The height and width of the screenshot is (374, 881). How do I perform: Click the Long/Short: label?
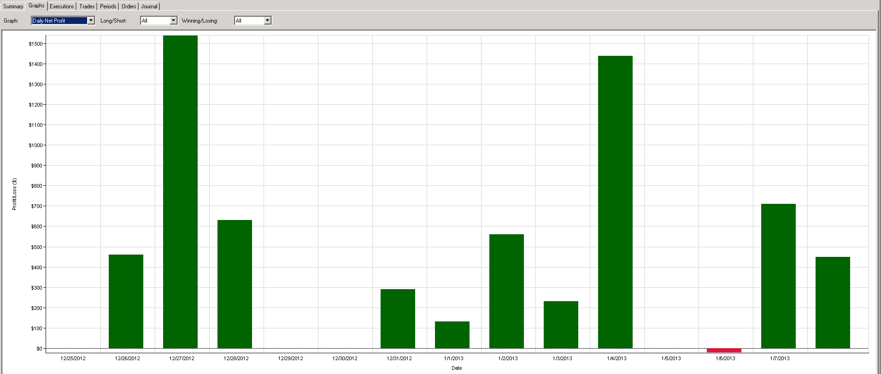(113, 21)
